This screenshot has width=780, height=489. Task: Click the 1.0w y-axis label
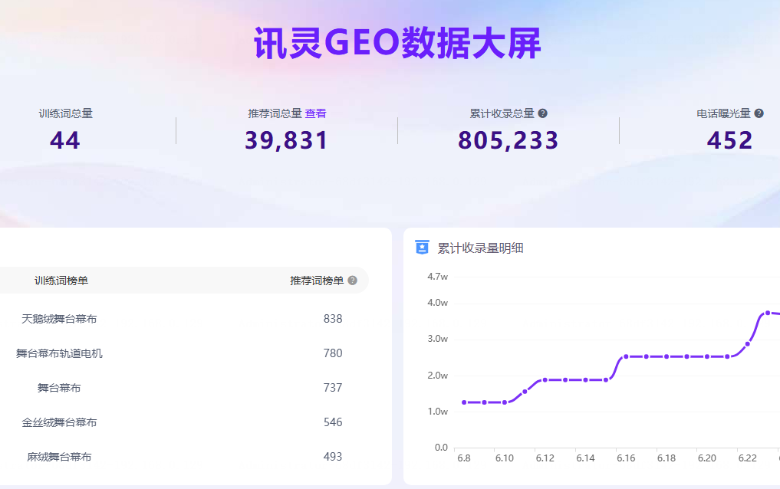438,412
